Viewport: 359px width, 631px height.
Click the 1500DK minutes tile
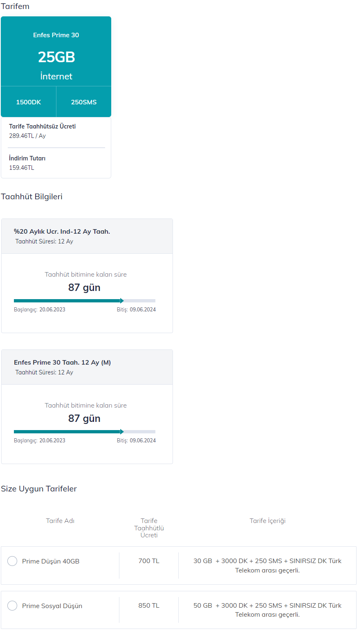pyautogui.click(x=29, y=102)
